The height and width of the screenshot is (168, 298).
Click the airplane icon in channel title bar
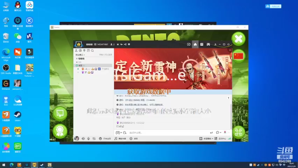121,44
